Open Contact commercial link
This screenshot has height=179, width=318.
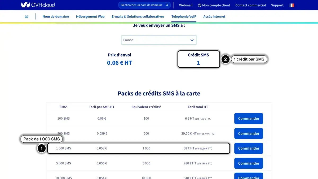point(250,5)
